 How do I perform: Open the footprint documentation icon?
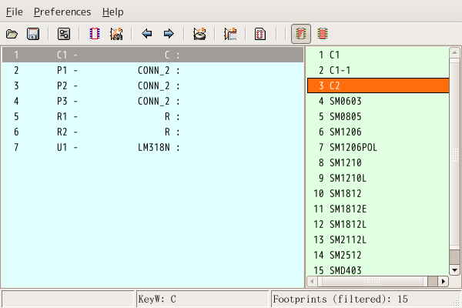coord(260,34)
